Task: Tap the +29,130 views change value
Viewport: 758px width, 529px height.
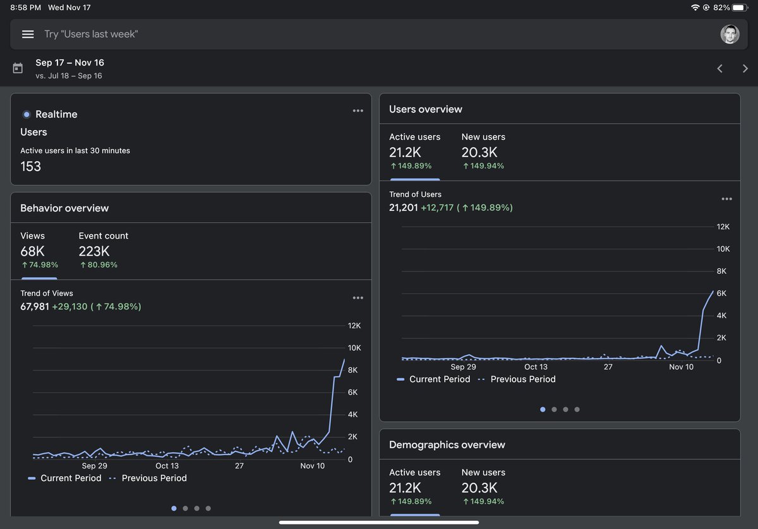Action: click(x=69, y=307)
